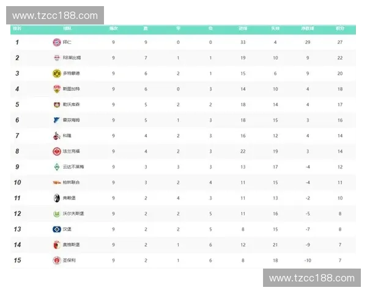Click the Wolfsburg green W logo
Image resolution: width=367 pixels, height=293 pixels.
tap(57, 214)
